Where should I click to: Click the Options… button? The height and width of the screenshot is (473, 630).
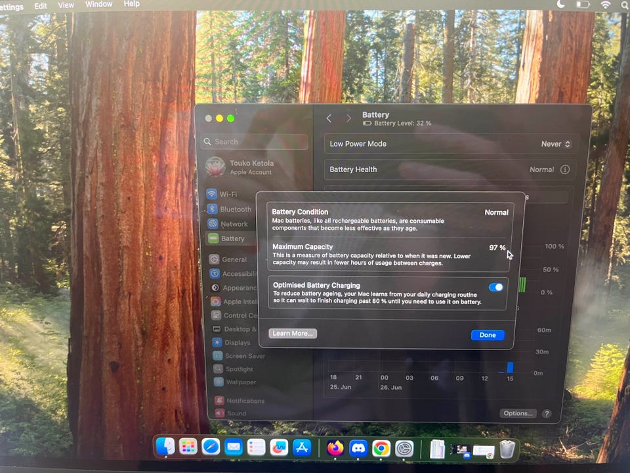[518, 413]
